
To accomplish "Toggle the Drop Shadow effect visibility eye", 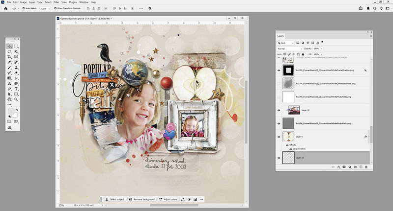I will tap(291, 149).
